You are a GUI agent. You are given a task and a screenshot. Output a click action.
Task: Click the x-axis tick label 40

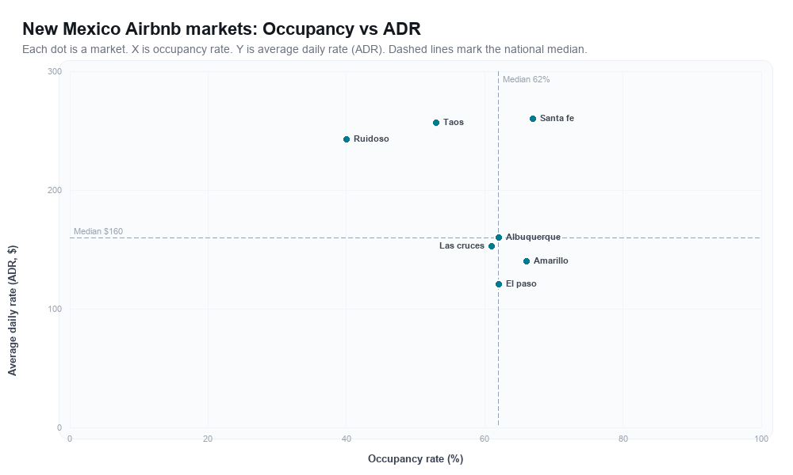(x=347, y=439)
